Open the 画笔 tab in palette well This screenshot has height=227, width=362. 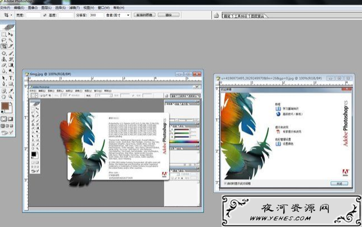[x=228, y=16]
